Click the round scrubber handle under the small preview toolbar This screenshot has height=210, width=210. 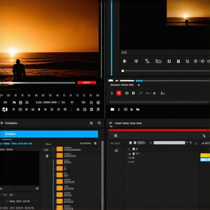click(123, 71)
